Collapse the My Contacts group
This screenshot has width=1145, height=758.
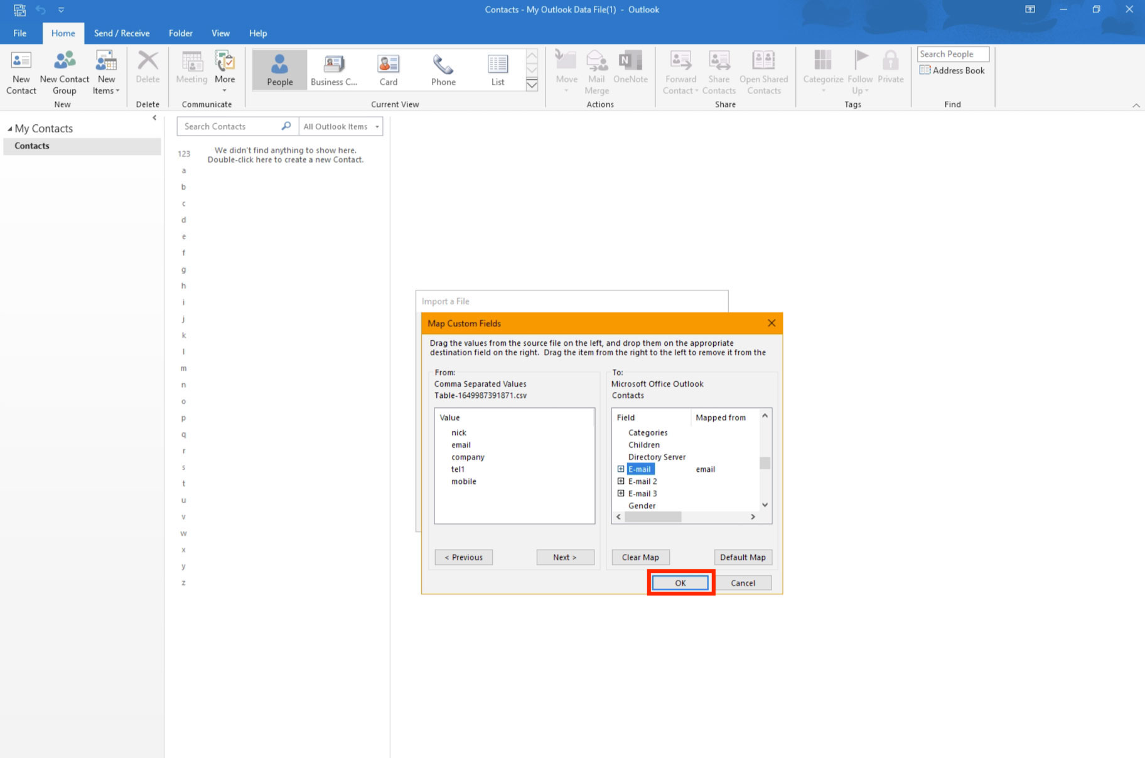(9, 129)
